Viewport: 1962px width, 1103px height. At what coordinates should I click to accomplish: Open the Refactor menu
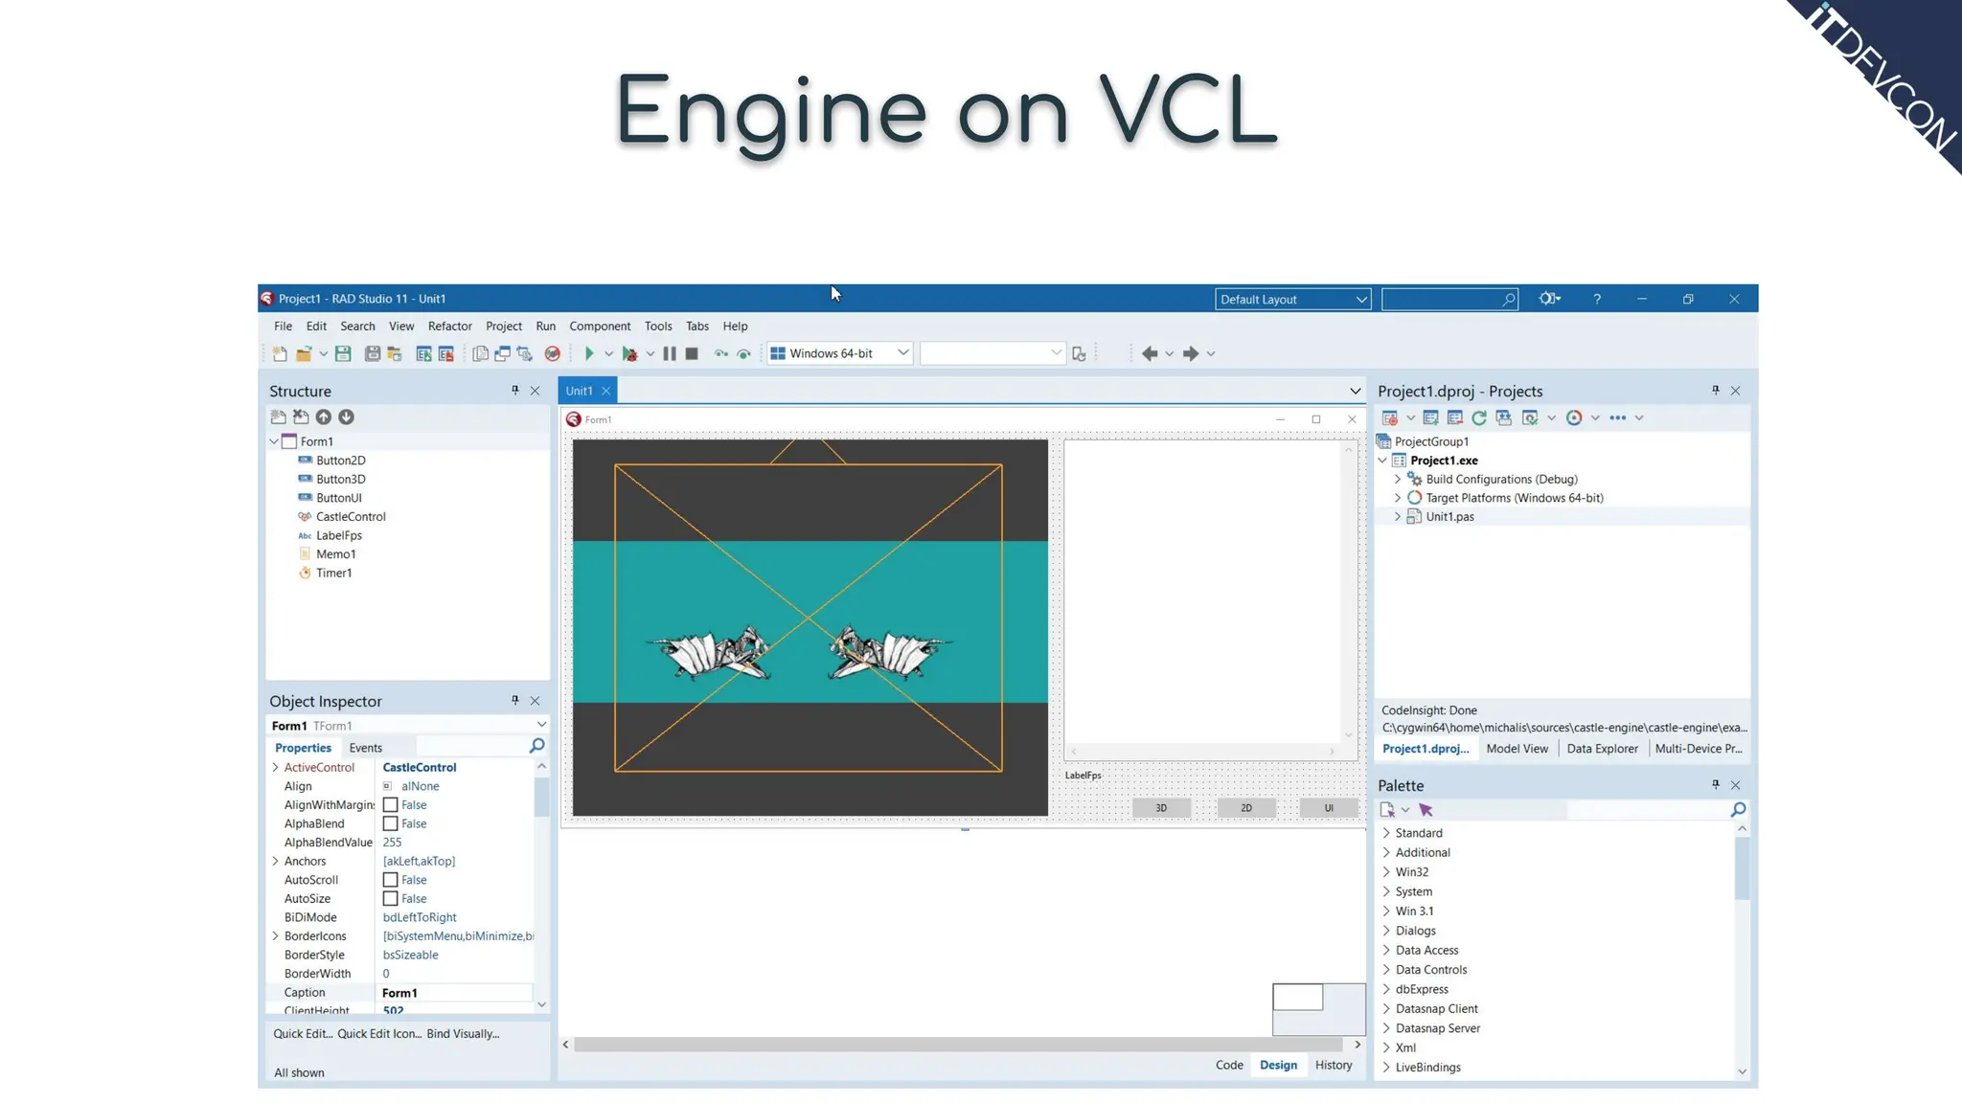coord(449,326)
